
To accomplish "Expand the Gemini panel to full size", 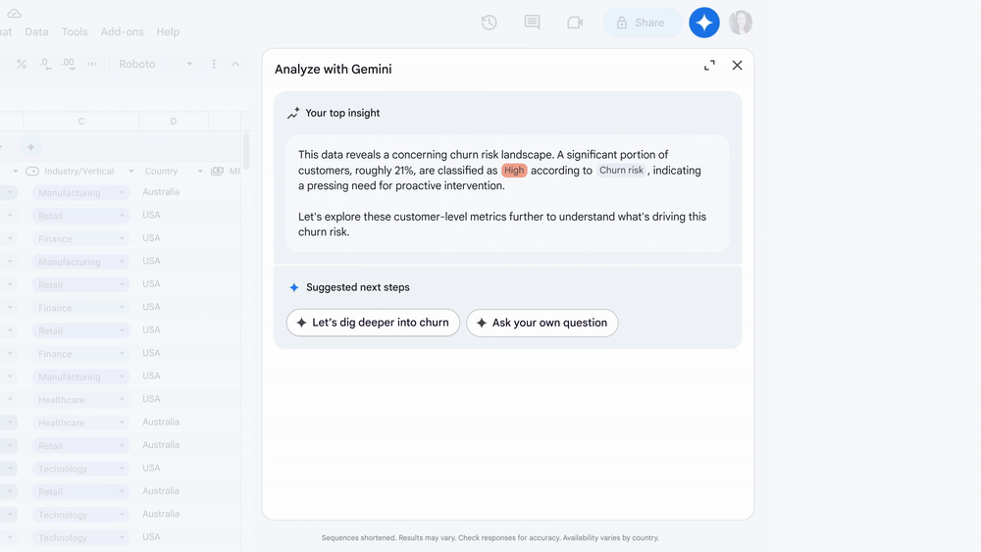I will (709, 66).
